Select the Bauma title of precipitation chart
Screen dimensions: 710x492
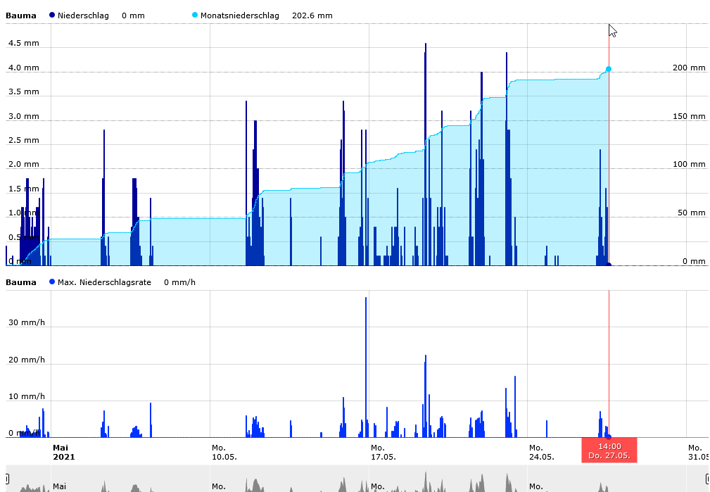click(21, 15)
